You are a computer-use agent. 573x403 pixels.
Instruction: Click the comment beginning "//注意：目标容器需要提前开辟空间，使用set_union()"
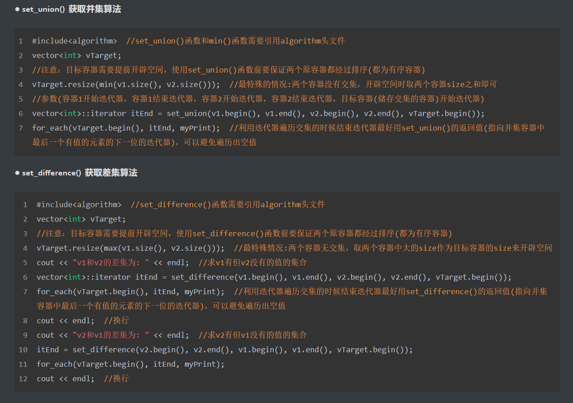[x=229, y=70]
